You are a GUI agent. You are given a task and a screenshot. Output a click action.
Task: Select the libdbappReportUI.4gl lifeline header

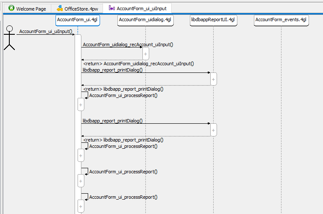point(213,20)
